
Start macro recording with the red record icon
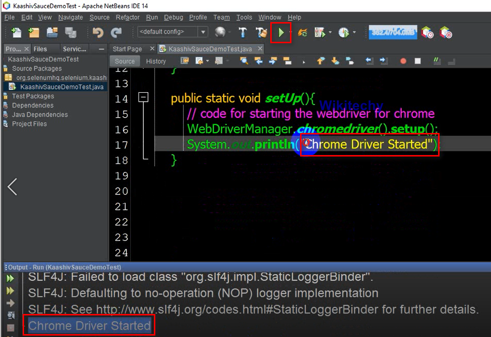tap(403, 61)
